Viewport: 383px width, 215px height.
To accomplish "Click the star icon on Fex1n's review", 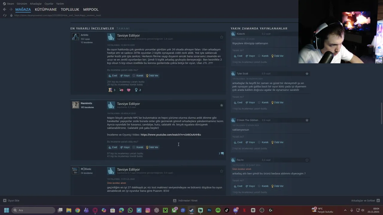I will pos(307,160).
